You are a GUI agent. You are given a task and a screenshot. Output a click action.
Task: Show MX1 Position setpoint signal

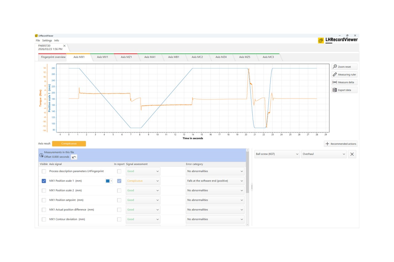[x=44, y=200]
